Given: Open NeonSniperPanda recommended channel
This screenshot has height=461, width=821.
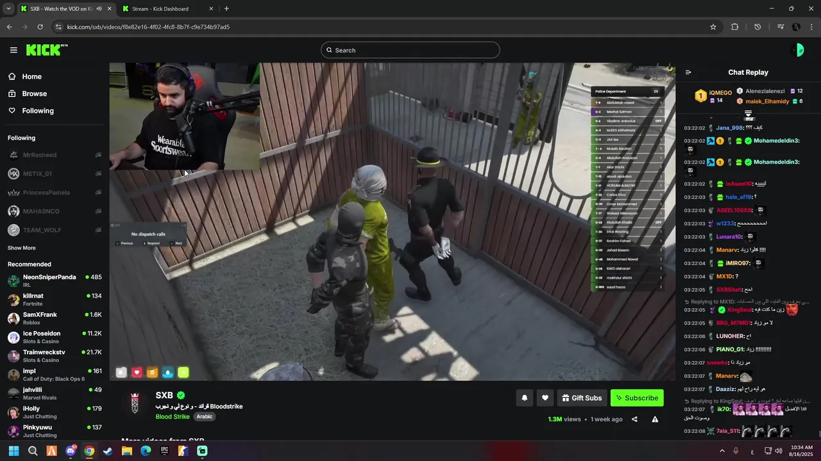Looking at the screenshot, I should [x=55, y=280].
